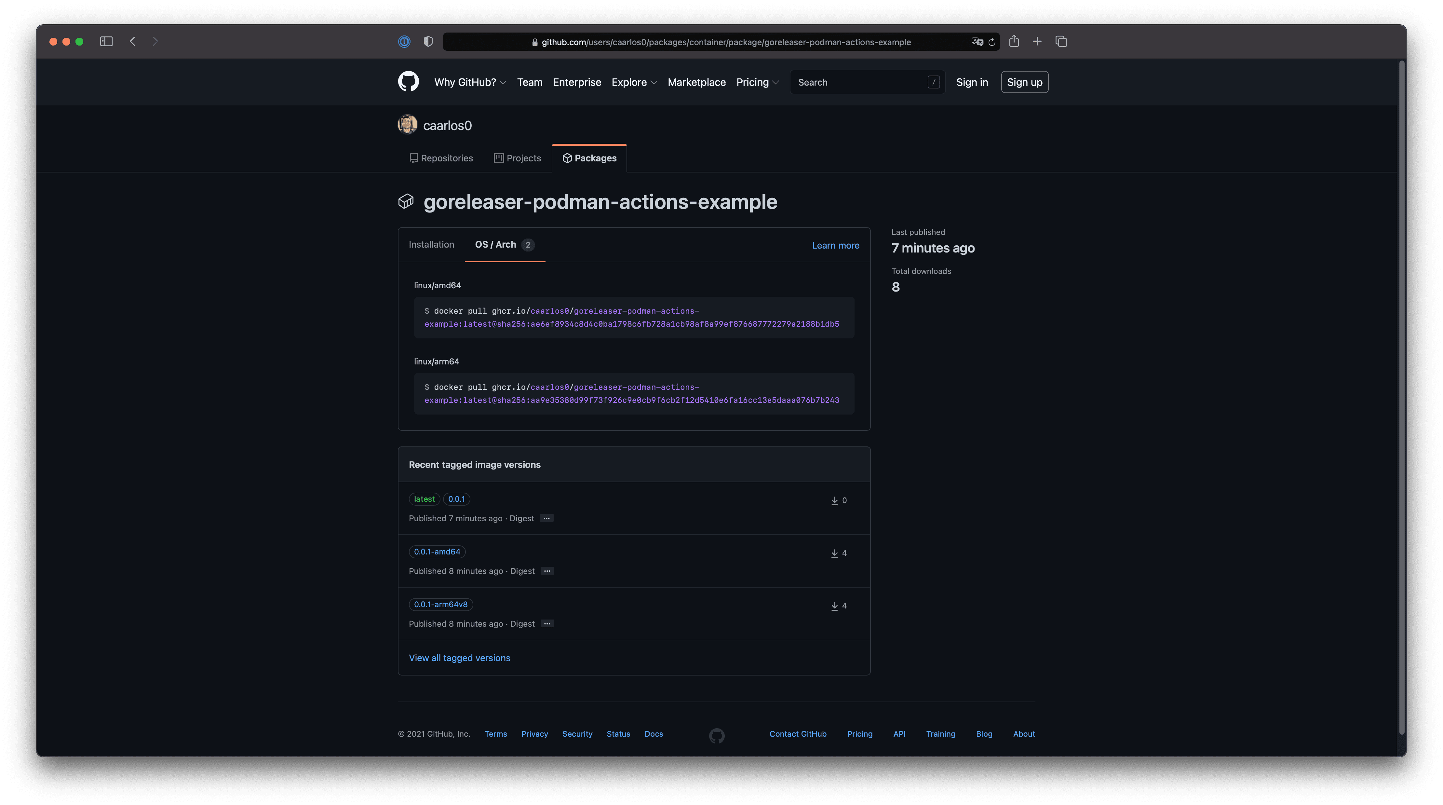Click the Sign up button

coord(1024,82)
